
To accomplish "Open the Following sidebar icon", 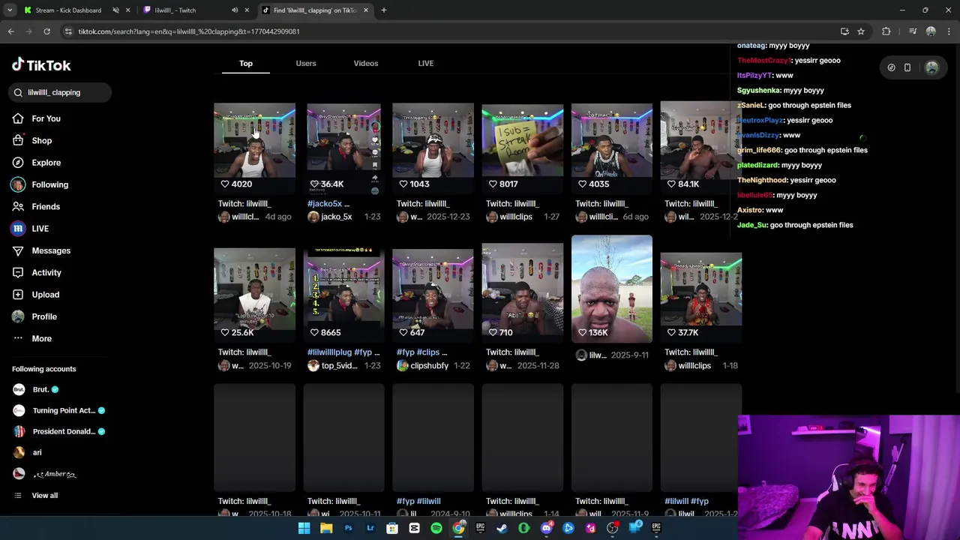I will pos(18,184).
